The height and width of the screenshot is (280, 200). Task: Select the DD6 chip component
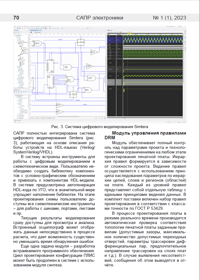[50, 82]
